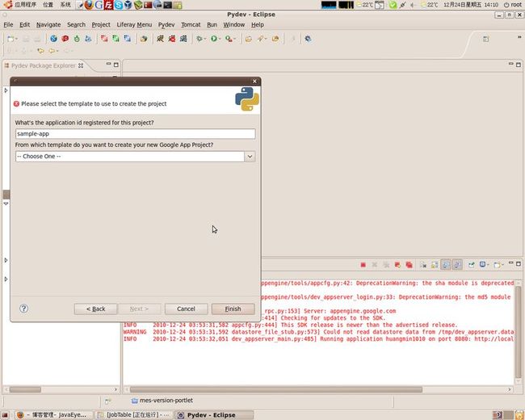Viewport: 525px width, 420px height.
Task: Click the New wizard icon in the Eclipse toolbar
Action: [10, 39]
